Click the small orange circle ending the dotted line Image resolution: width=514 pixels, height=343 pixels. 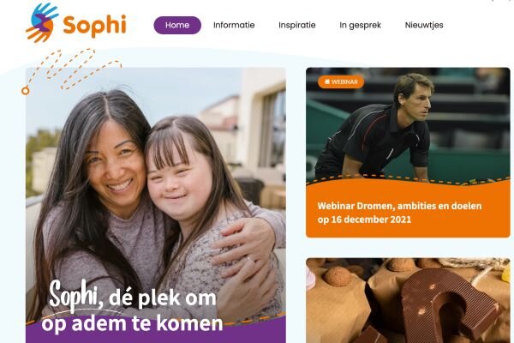[x=25, y=91]
